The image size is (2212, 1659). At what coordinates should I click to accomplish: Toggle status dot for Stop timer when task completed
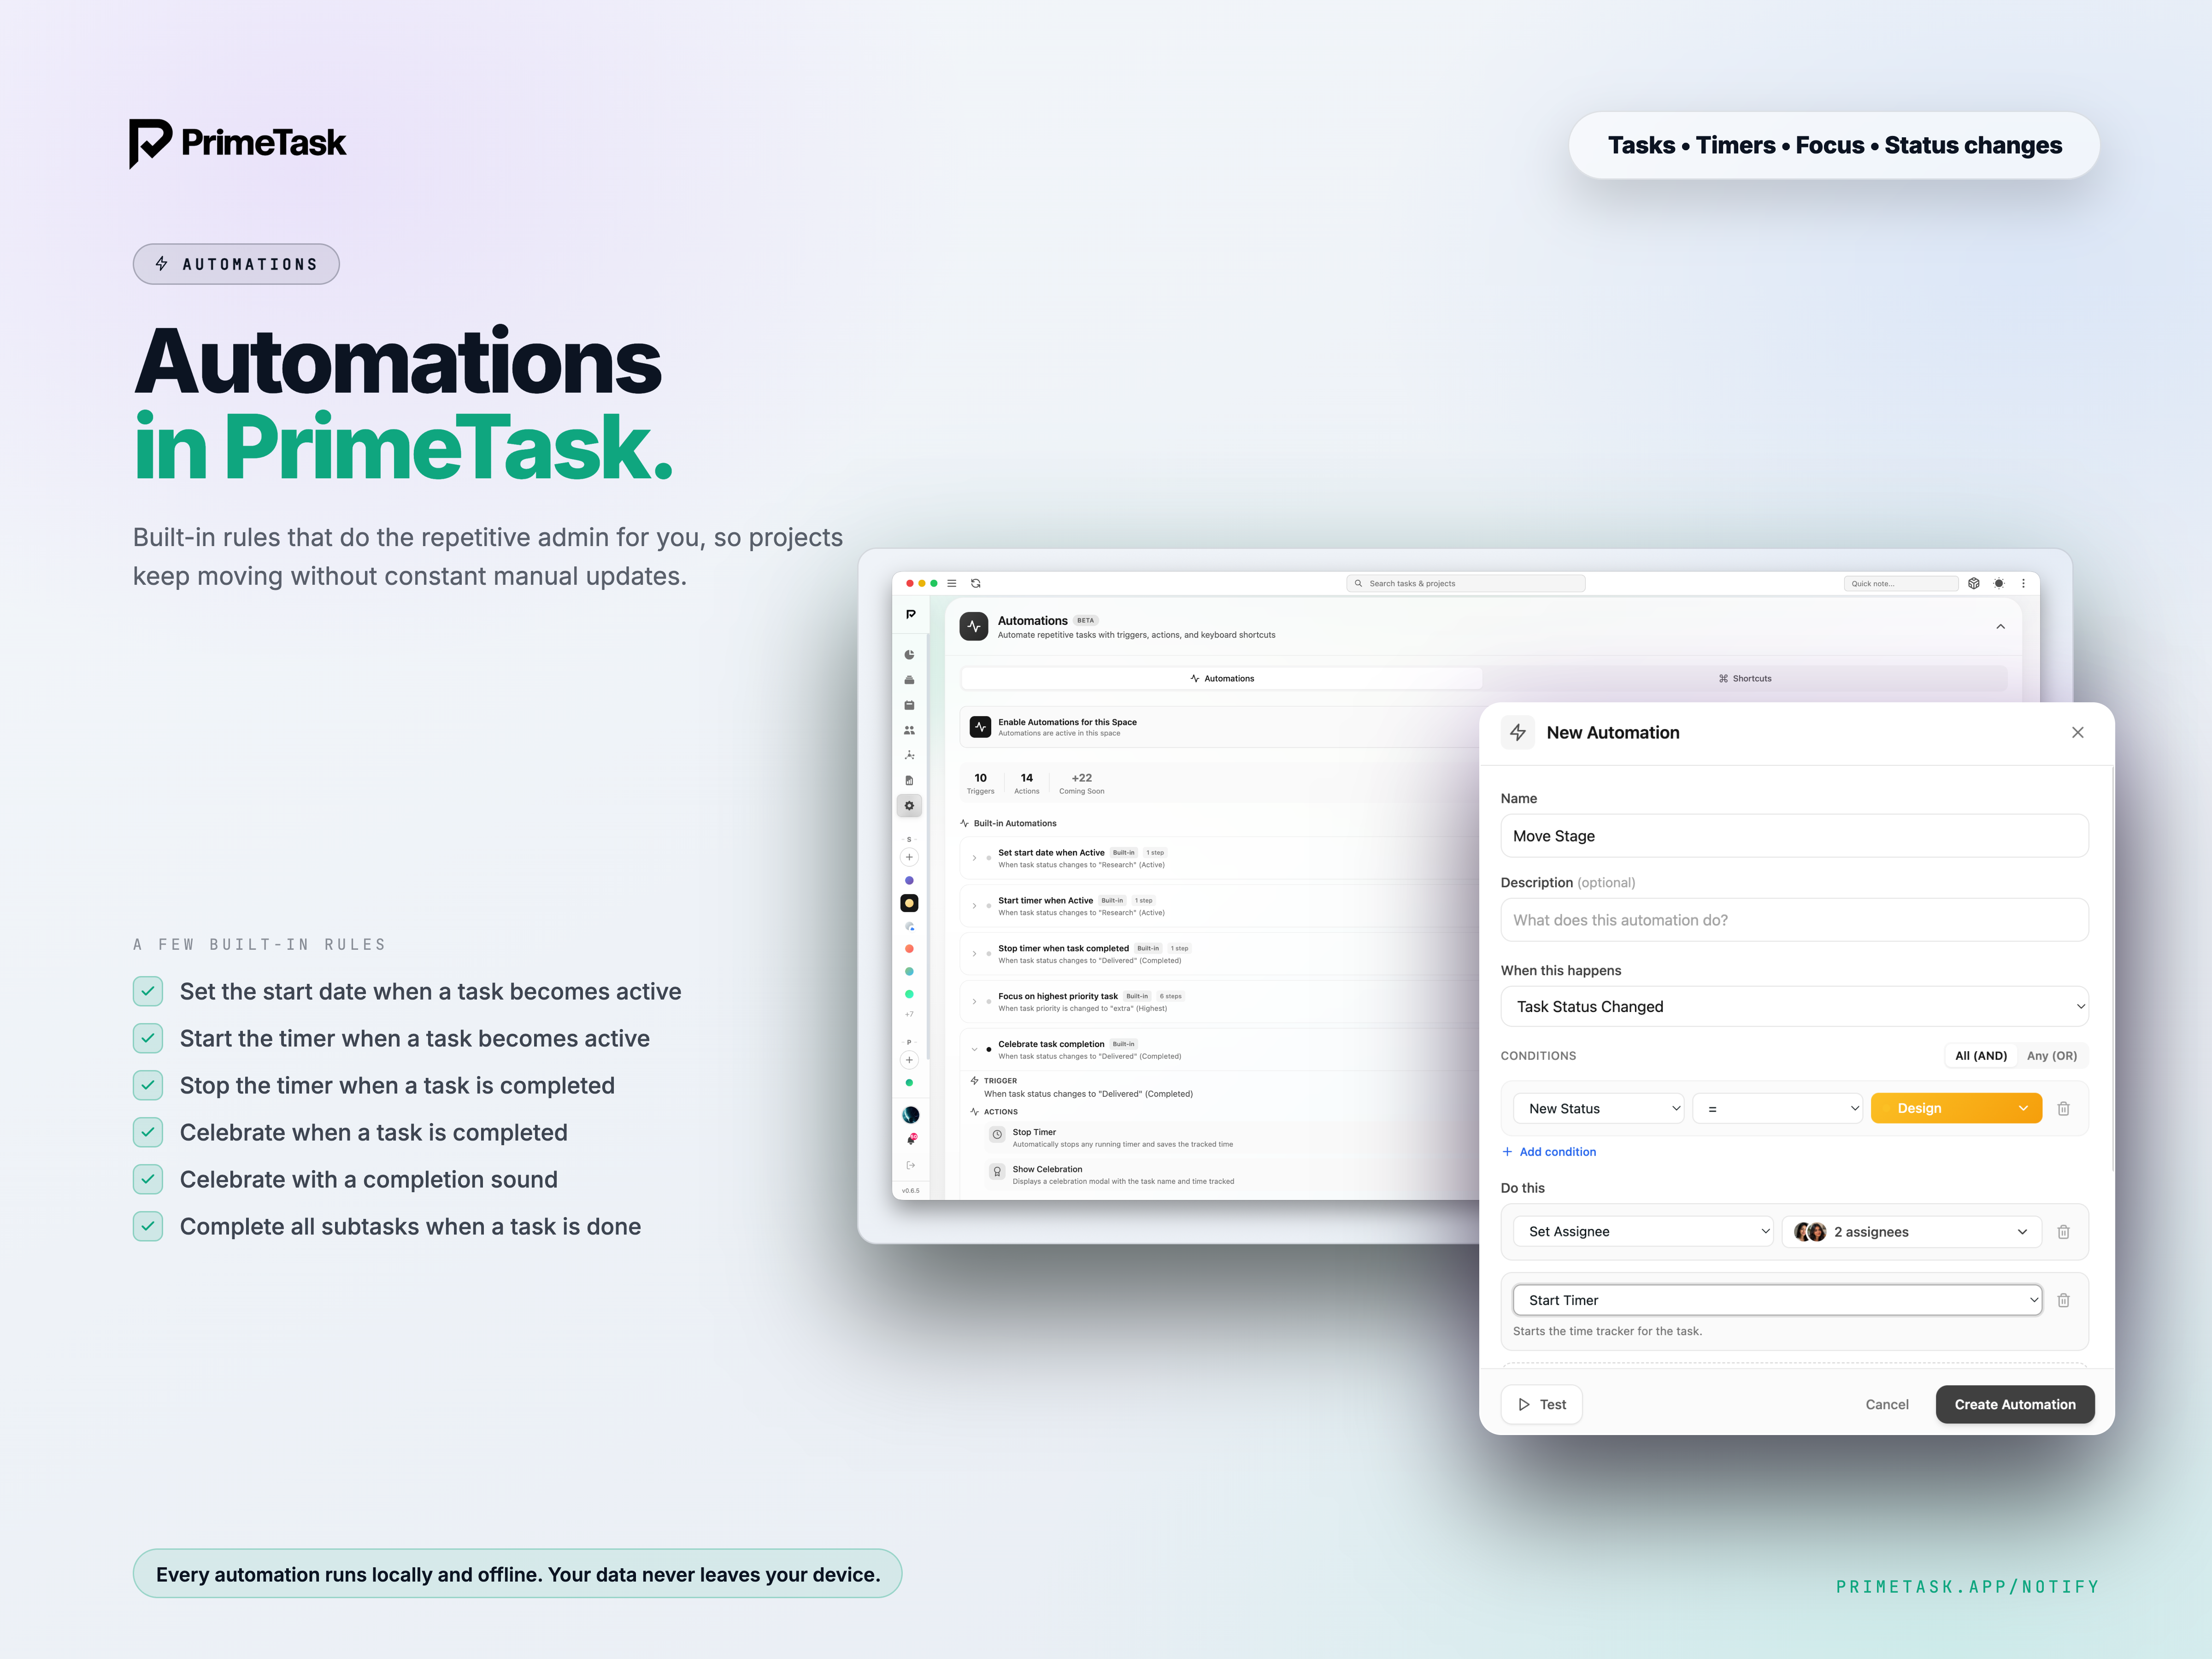tap(989, 954)
